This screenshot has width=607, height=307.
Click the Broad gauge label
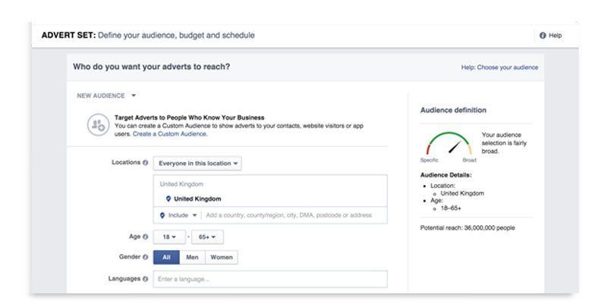pyautogui.click(x=469, y=160)
